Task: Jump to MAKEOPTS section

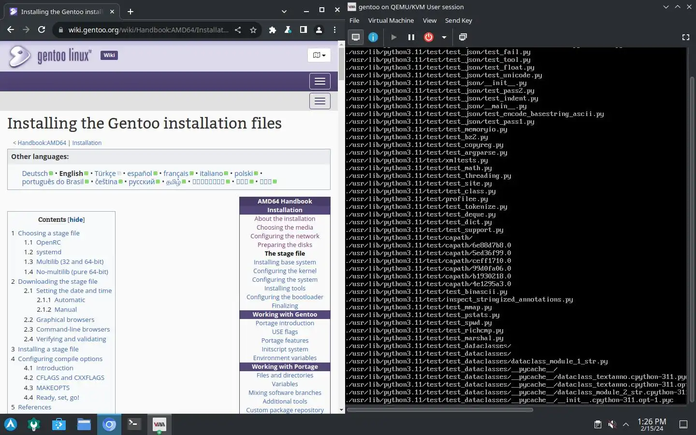Action: tap(53, 388)
